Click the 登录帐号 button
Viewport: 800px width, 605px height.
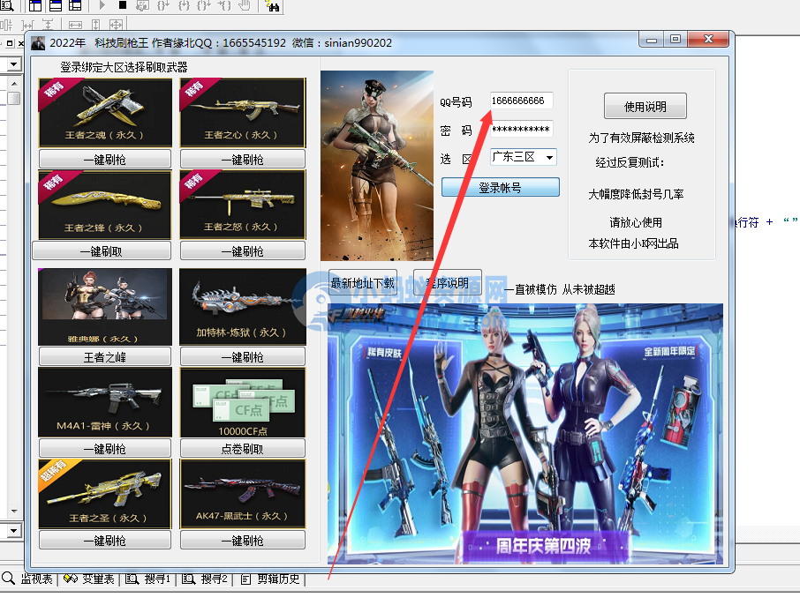tap(500, 188)
